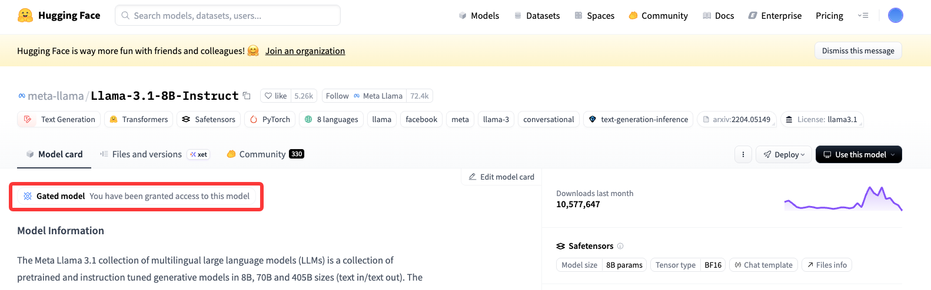Click the heart like button
Image resolution: width=931 pixels, height=290 pixels.
[275, 96]
